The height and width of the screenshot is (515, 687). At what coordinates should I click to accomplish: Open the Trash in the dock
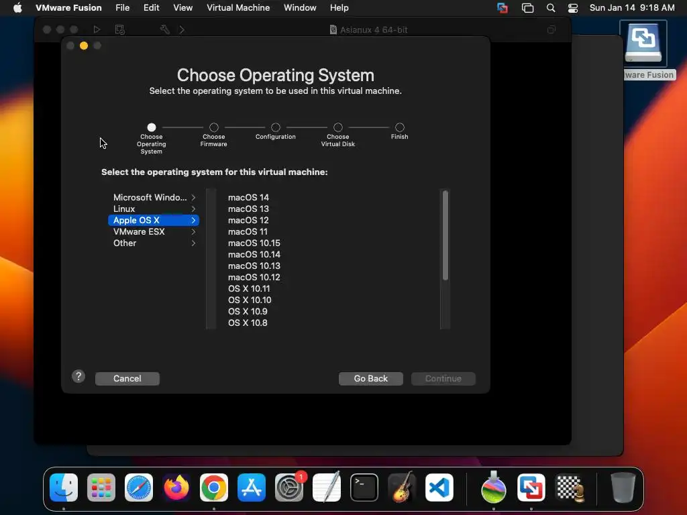pyautogui.click(x=623, y=488)
